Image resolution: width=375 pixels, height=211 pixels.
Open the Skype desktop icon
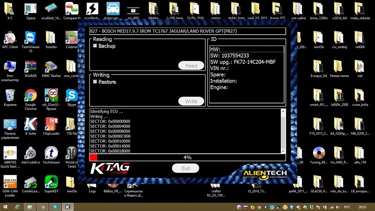point(72,98)
